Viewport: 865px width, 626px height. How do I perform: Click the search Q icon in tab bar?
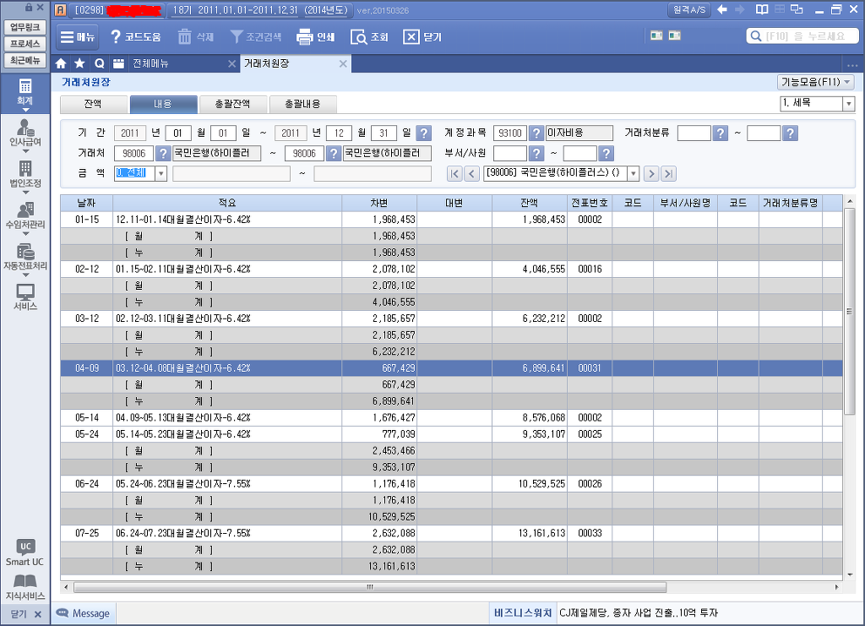[x=100, y=63]
